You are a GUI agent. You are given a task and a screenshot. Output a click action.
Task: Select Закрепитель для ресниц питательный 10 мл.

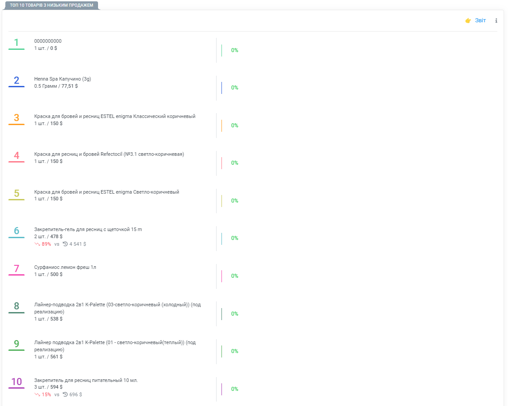[x=86, y=381]
